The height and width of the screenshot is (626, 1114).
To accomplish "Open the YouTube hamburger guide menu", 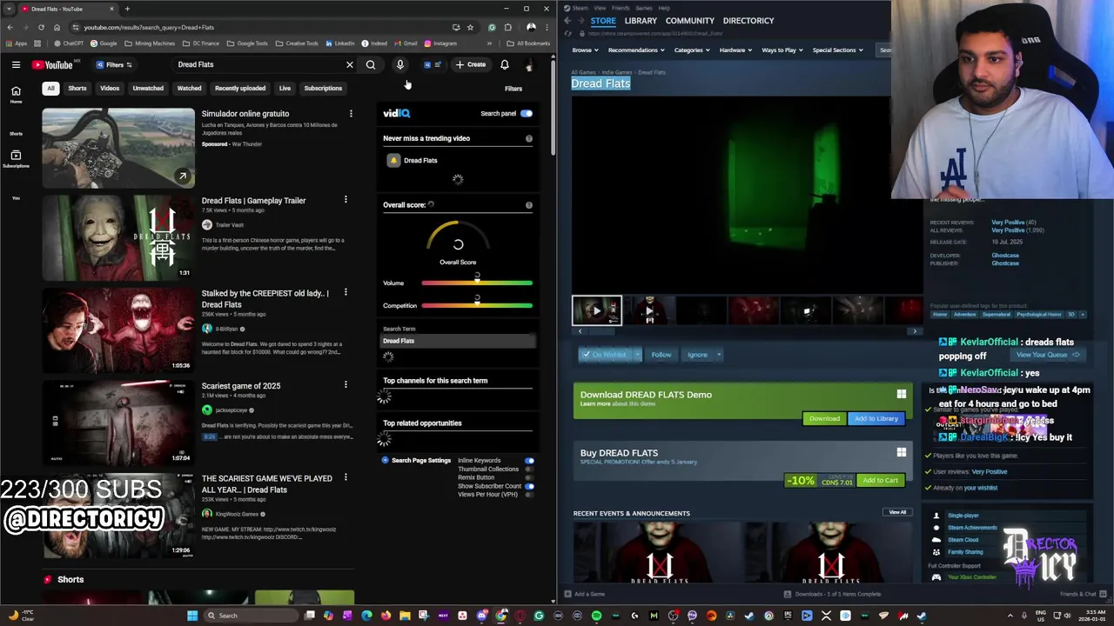I will tap(16, 64).
